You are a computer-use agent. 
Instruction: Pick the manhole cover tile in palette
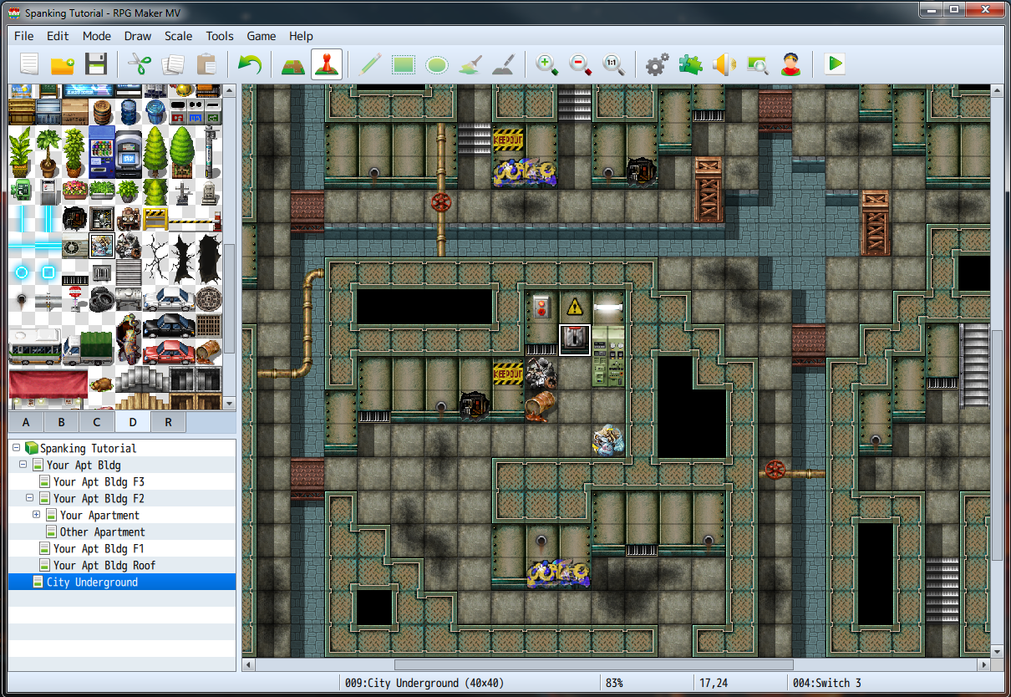tap(209, 299)
